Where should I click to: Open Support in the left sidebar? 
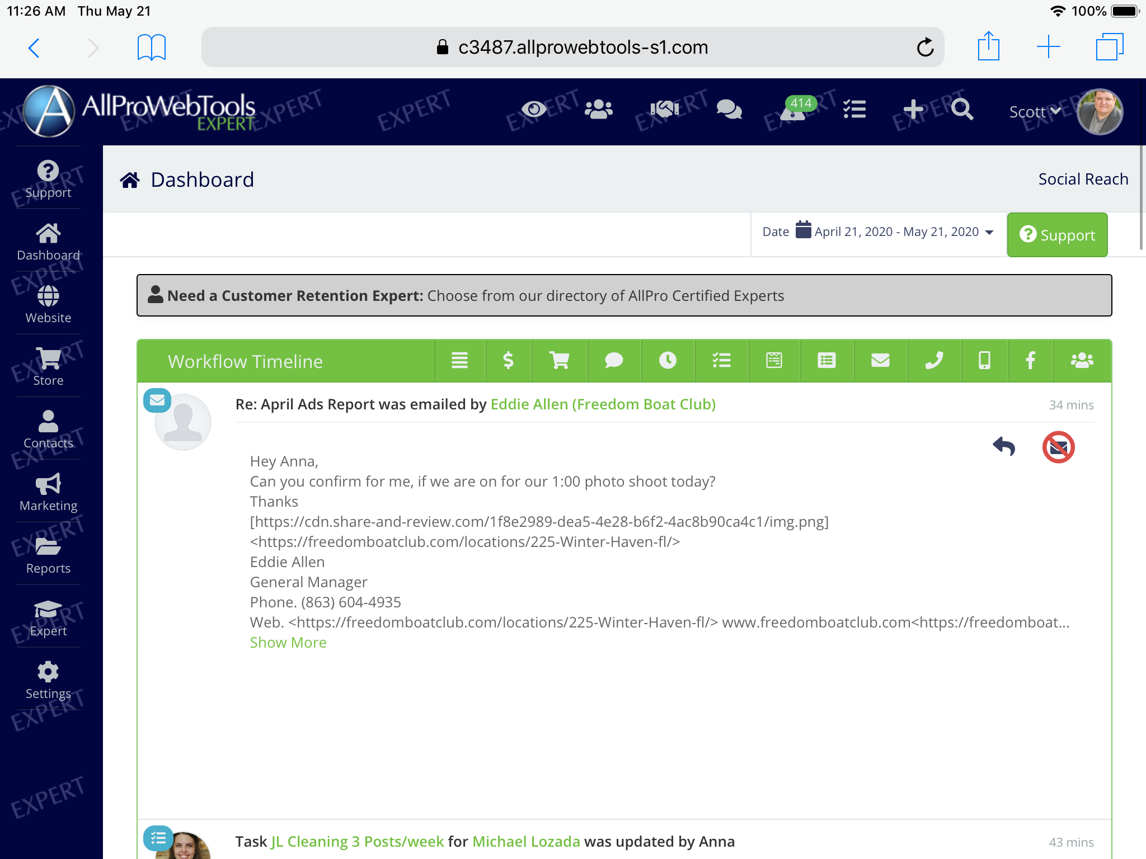[x=48, y=180]
